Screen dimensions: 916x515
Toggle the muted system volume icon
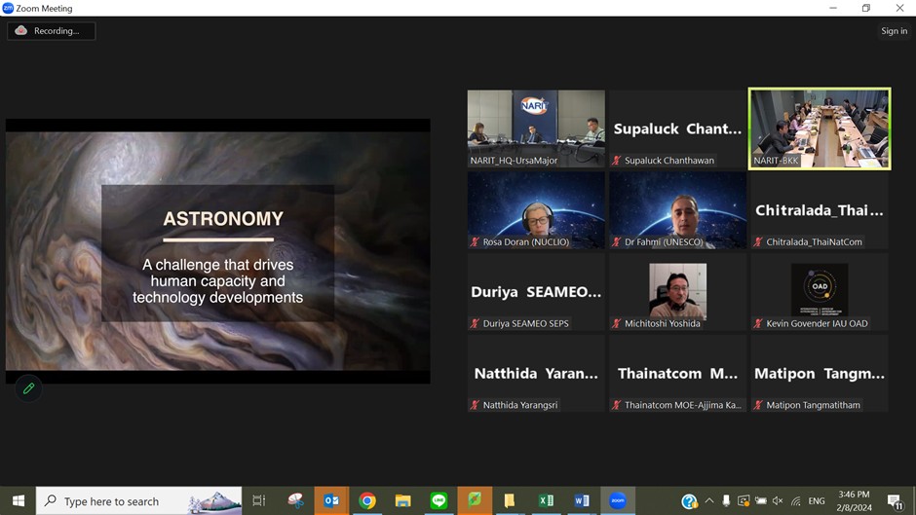[x=778, y=501]
